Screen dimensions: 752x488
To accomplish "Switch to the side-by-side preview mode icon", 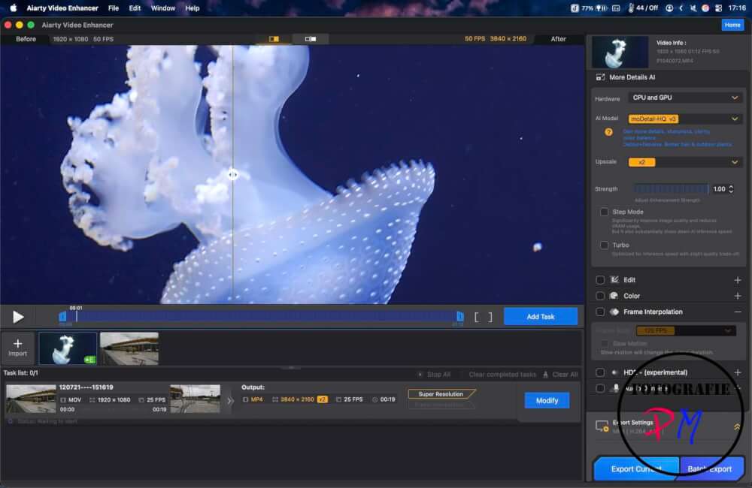I will click(311, 37).
